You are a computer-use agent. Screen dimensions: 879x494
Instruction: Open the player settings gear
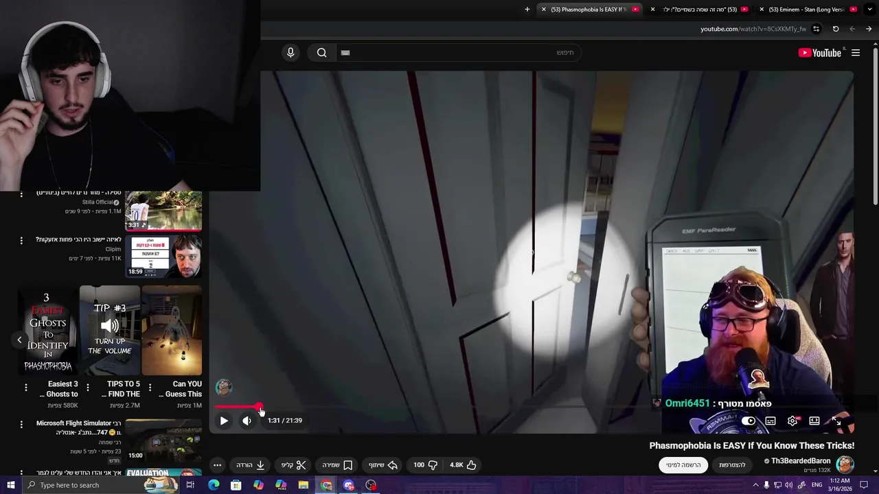coord(792,421)
